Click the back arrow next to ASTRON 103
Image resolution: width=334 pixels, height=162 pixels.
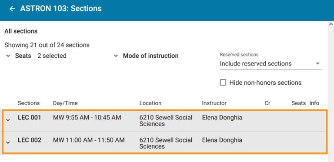pyautogui.click(x=12, y=9)
